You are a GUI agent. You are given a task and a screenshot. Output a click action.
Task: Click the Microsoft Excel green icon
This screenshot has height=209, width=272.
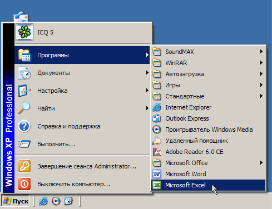click(157, 185)
